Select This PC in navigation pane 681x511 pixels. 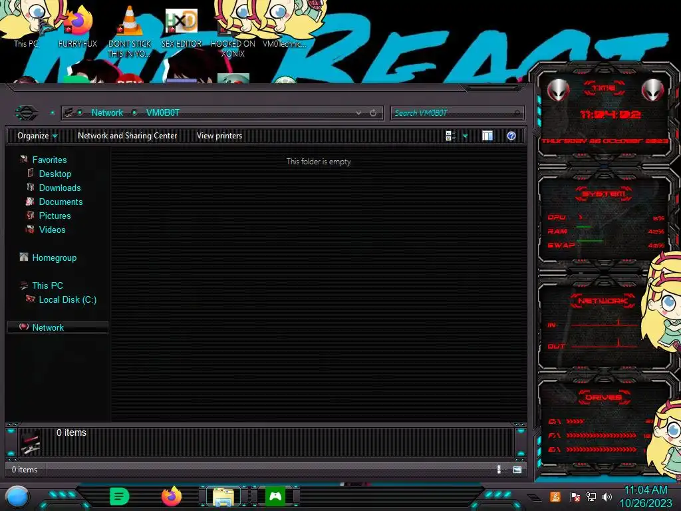(x=48, y=285)
